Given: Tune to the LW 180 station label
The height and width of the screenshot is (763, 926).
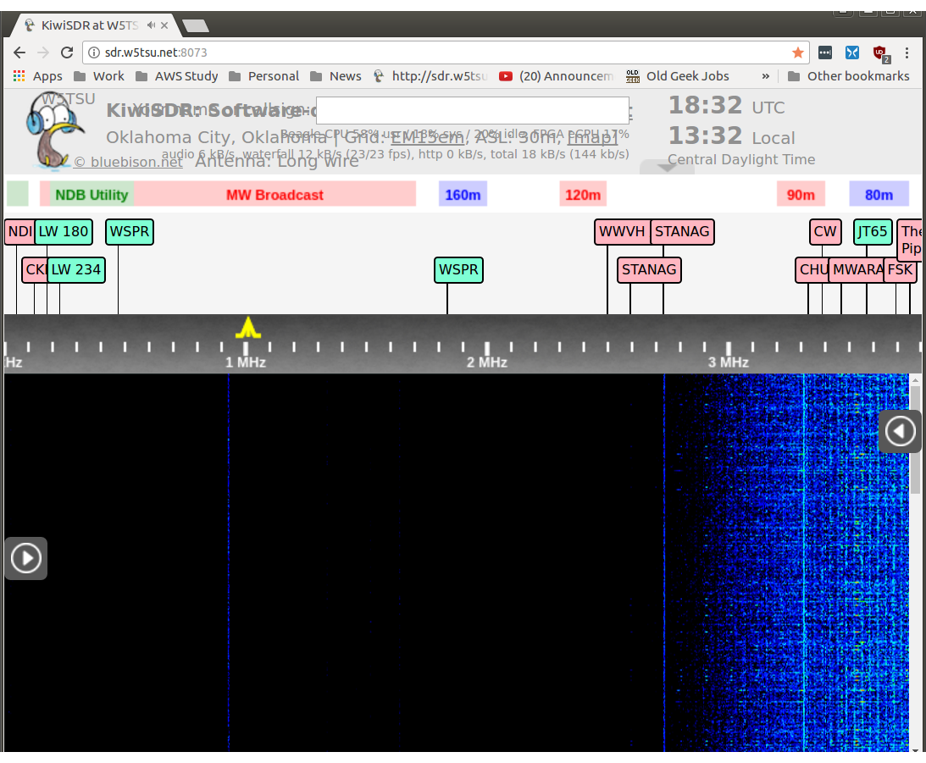Looking at the screenshot, I should pyautogui.click(x=64, y=232).
